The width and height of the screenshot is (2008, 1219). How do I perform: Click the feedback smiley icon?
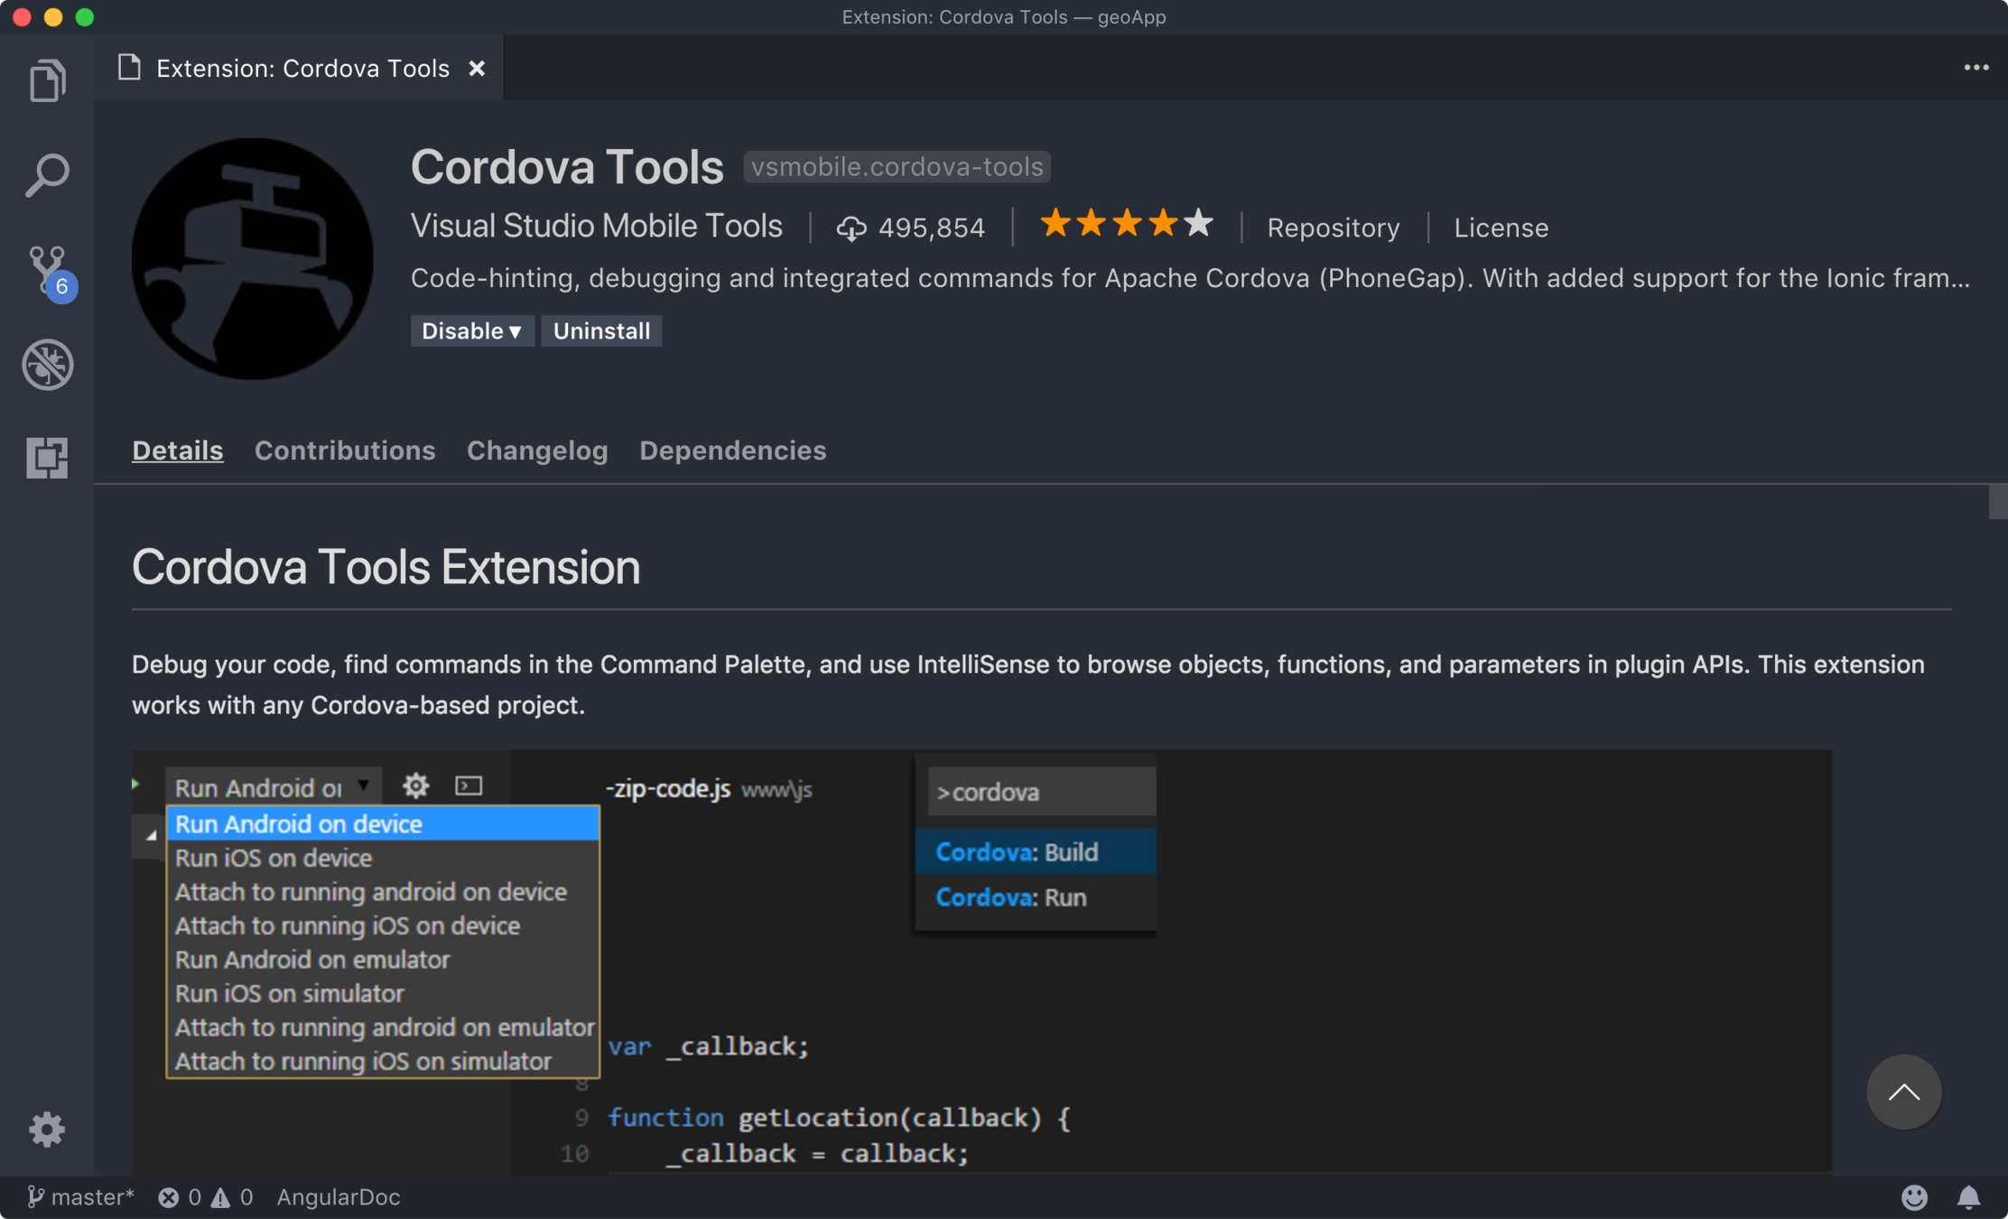coord(1914,1197)
